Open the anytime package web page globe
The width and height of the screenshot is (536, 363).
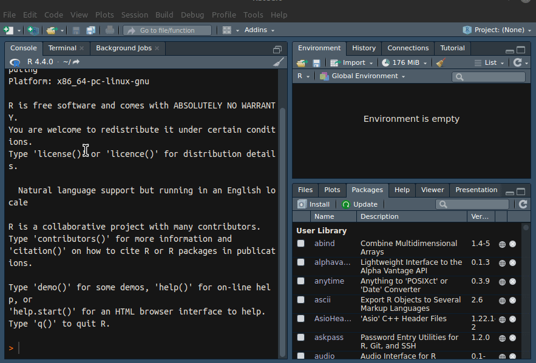(502, 282)
